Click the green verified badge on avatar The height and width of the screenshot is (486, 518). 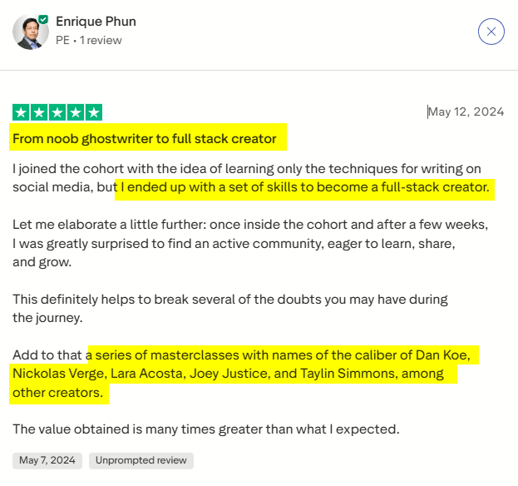(43, 18)
